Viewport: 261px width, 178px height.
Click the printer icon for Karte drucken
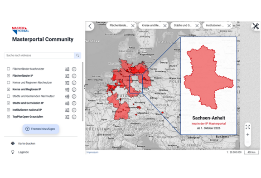pyautogui.click(x=13, y=143)
